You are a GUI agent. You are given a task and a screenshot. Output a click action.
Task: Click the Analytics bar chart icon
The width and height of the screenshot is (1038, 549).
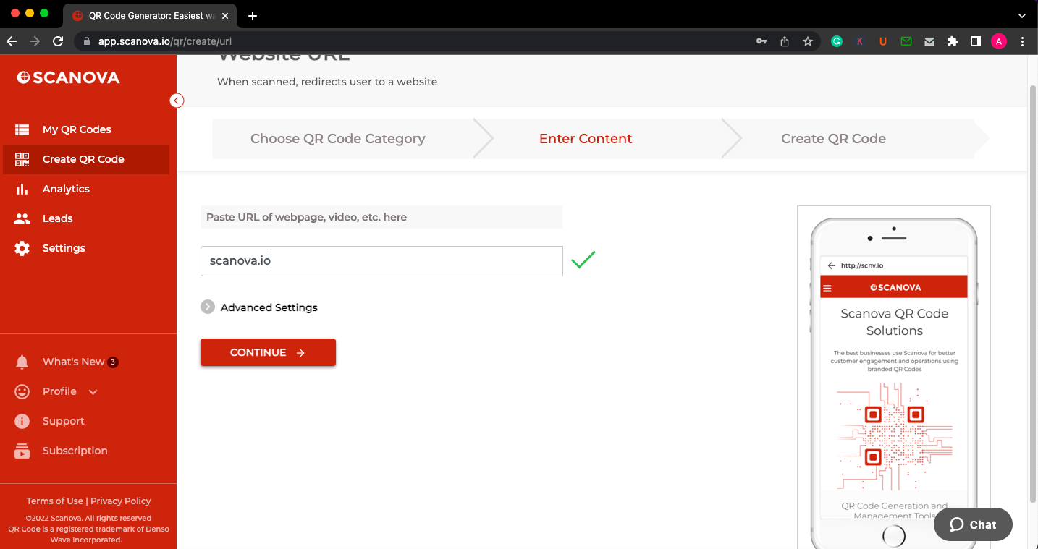tap(22, 189)
